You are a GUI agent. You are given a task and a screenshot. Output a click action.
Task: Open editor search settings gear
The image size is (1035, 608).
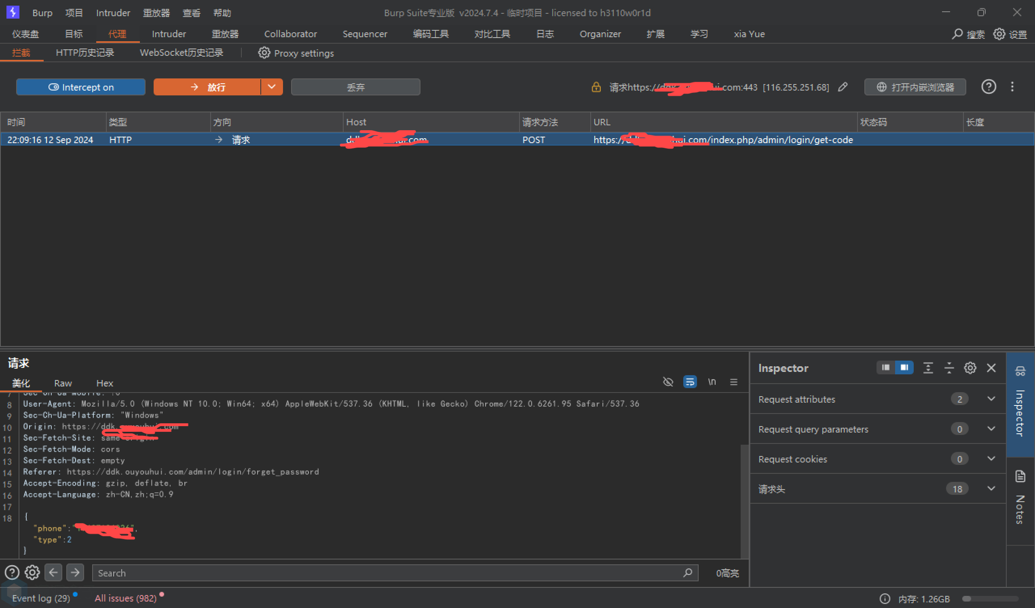pos(32,572)
